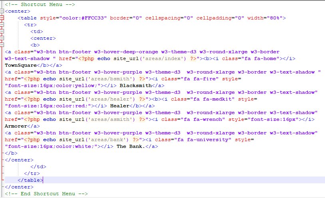The height and width of the screenshot is (198, 325).
Task: Click the Healer link label text
Action: (x=129, y=106)
